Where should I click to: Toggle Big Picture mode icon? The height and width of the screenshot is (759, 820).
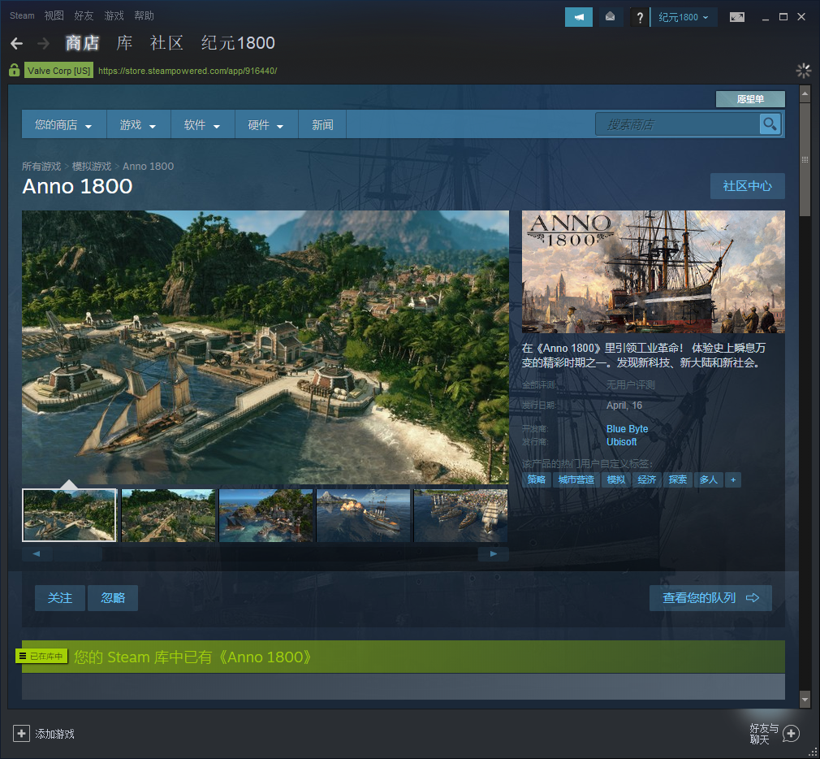click(x=736, y=17)
